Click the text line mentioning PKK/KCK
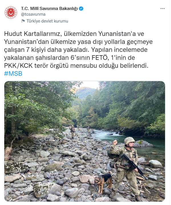 tap(76, 66)
